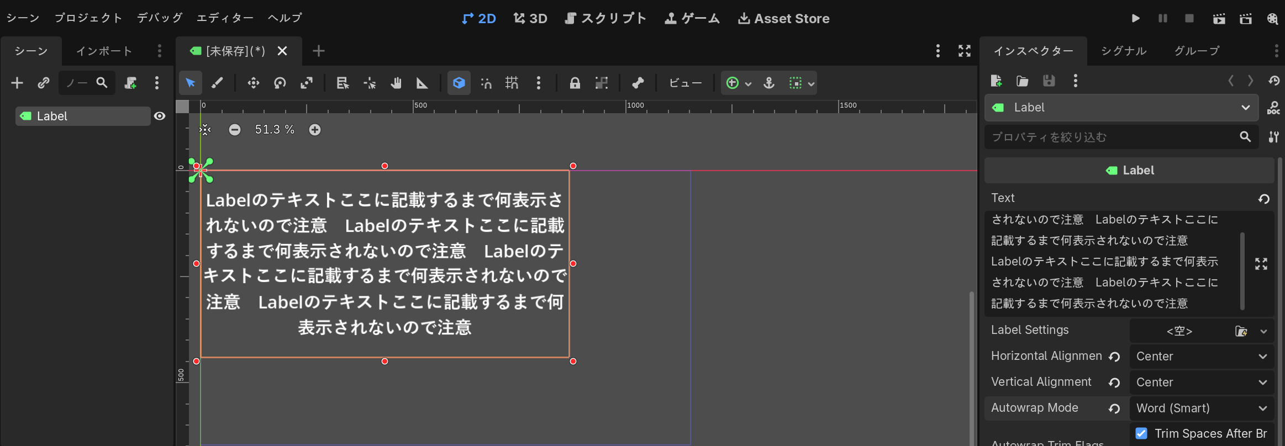This screenshot has height=446, width=1285.
Task: Switch to the 3D workspace
Action: (530, 18)
